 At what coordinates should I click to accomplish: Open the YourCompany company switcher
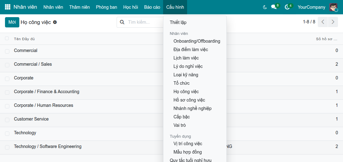(x=311, y=7)
